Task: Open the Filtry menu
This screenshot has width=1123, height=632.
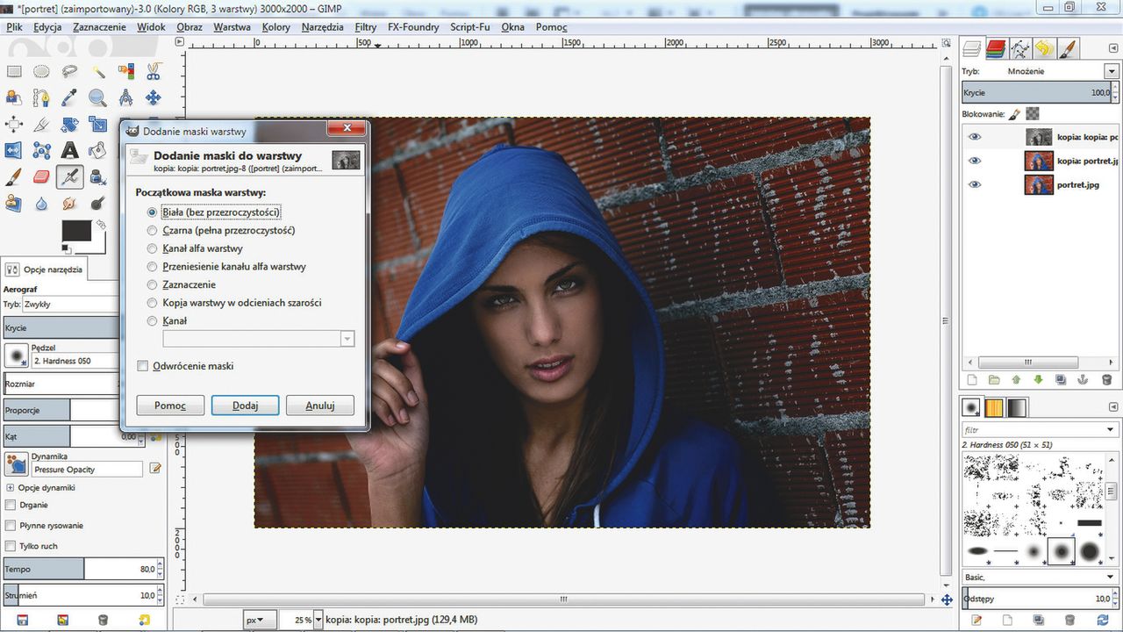Action: [x=366, y=27]
